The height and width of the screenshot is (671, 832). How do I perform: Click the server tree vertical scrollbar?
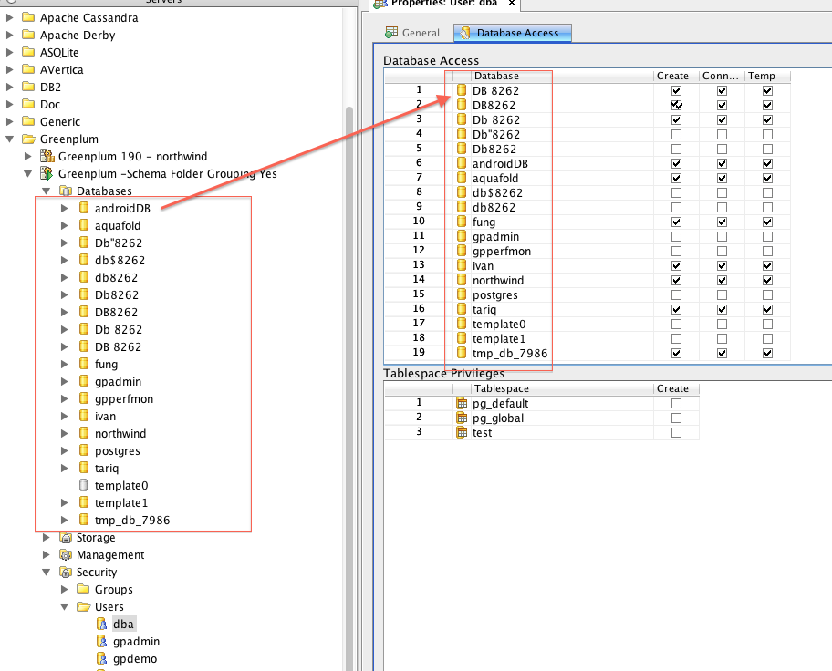[x=349, y=387]
